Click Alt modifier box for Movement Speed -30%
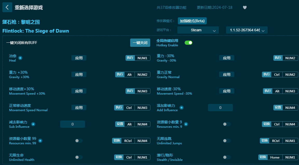This screenshot has width=299, height=165. click(x=277, y=91)
